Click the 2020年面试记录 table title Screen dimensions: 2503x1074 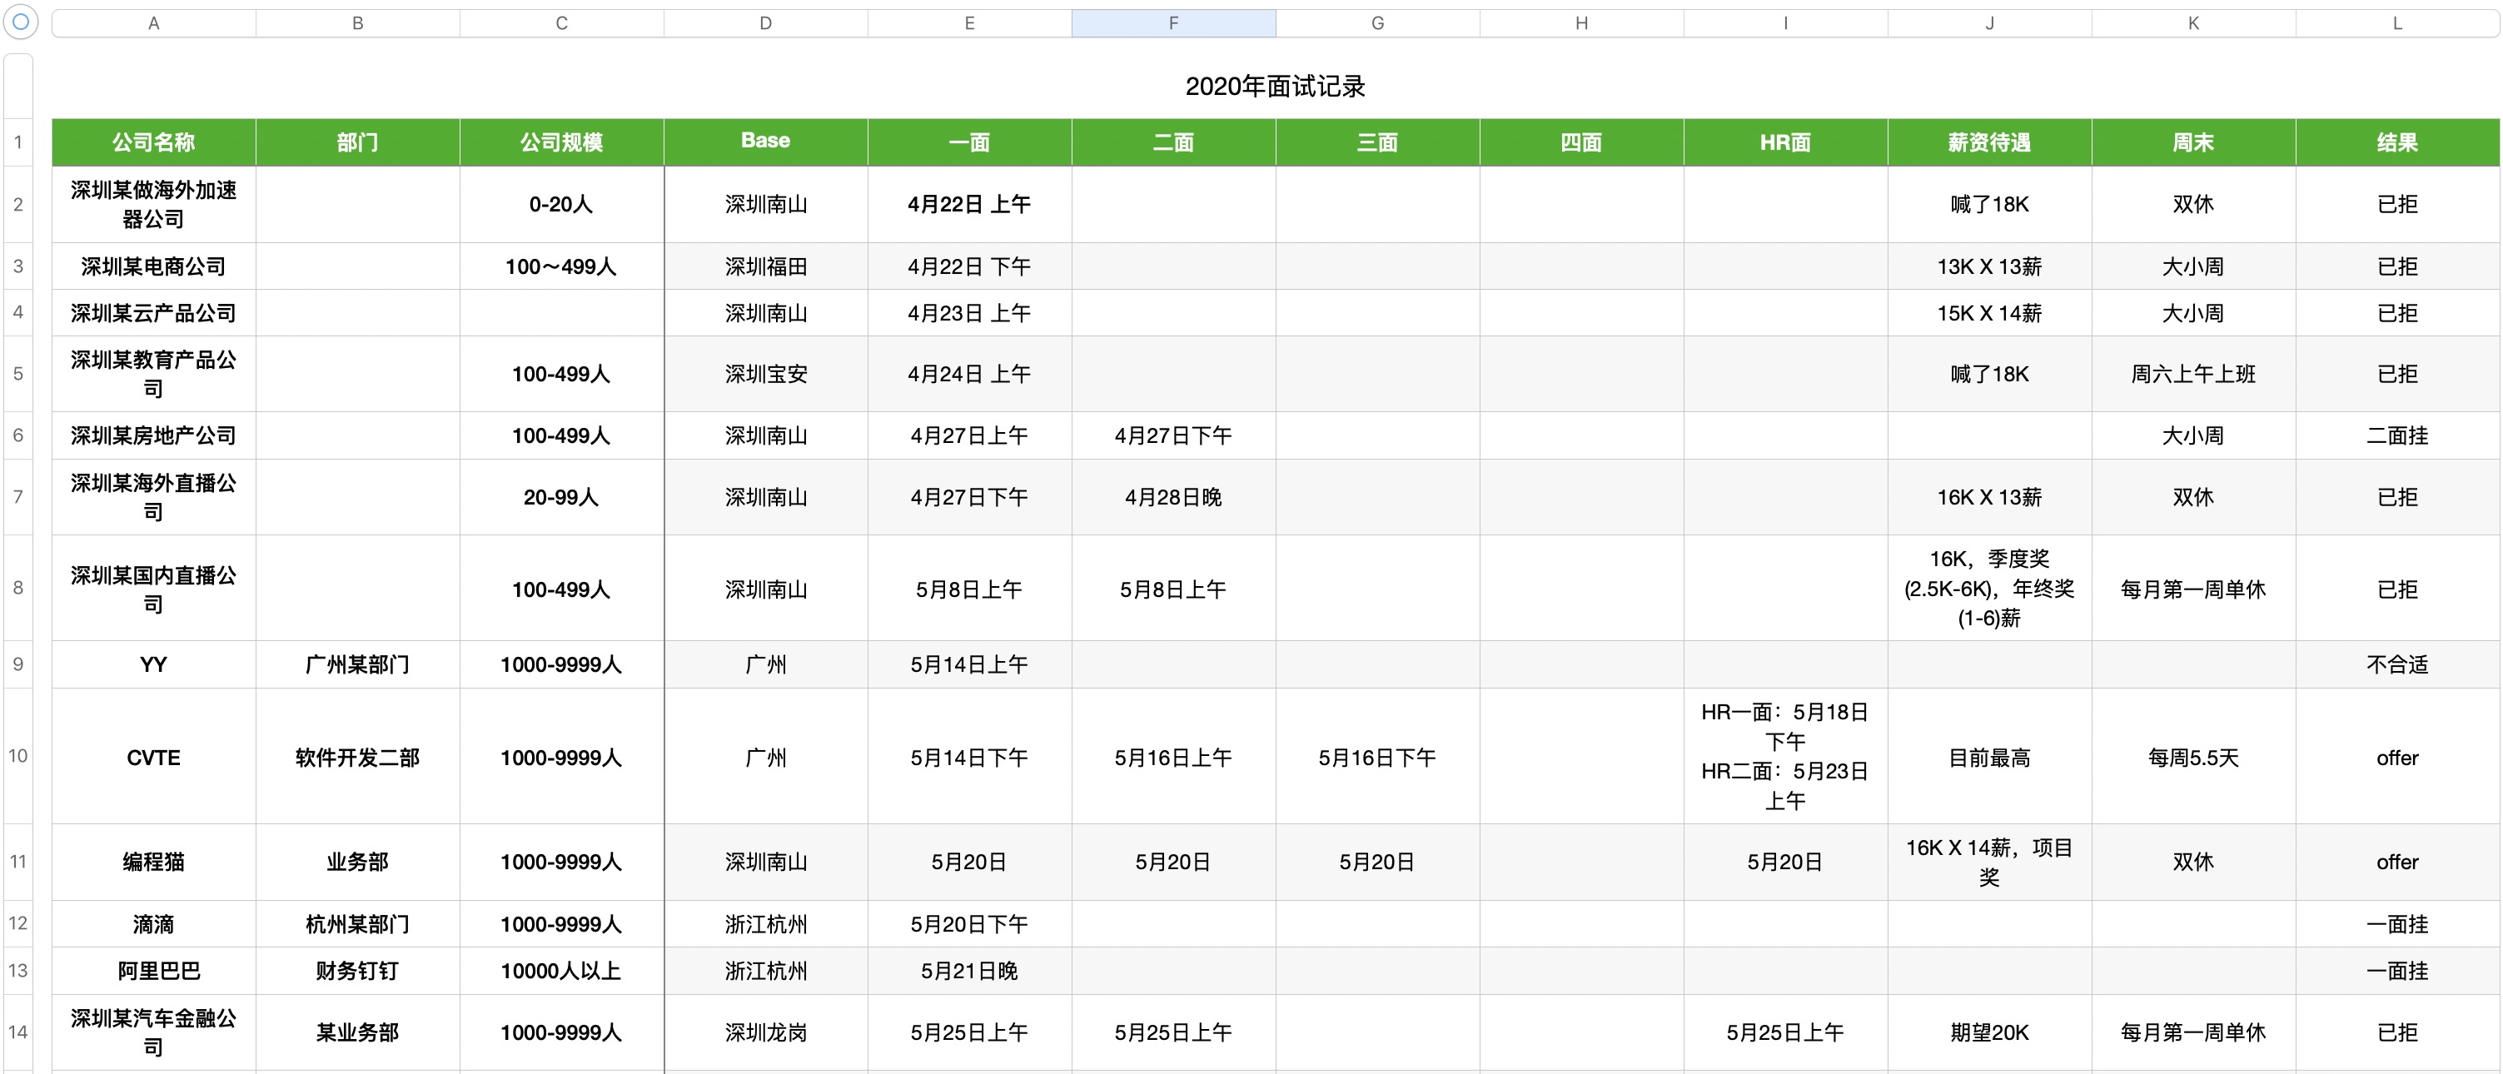1274,87
